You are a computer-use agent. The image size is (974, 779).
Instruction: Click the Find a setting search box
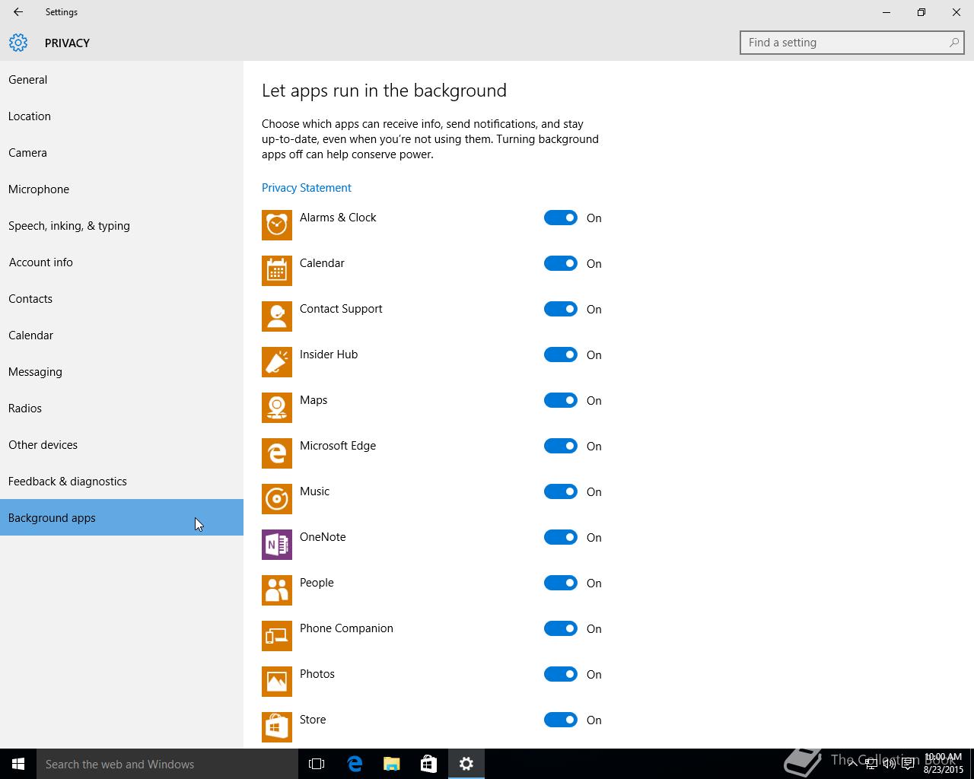852,43
